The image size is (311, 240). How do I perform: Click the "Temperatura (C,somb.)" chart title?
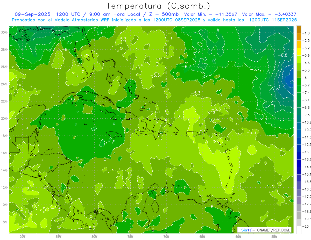(x=158, y=6)
